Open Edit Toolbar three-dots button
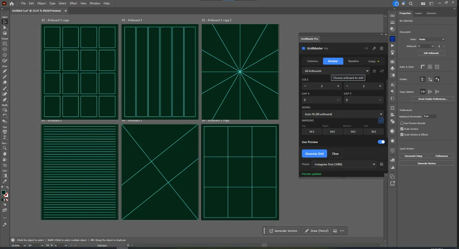The image size is (459, 249). (5, 218)
